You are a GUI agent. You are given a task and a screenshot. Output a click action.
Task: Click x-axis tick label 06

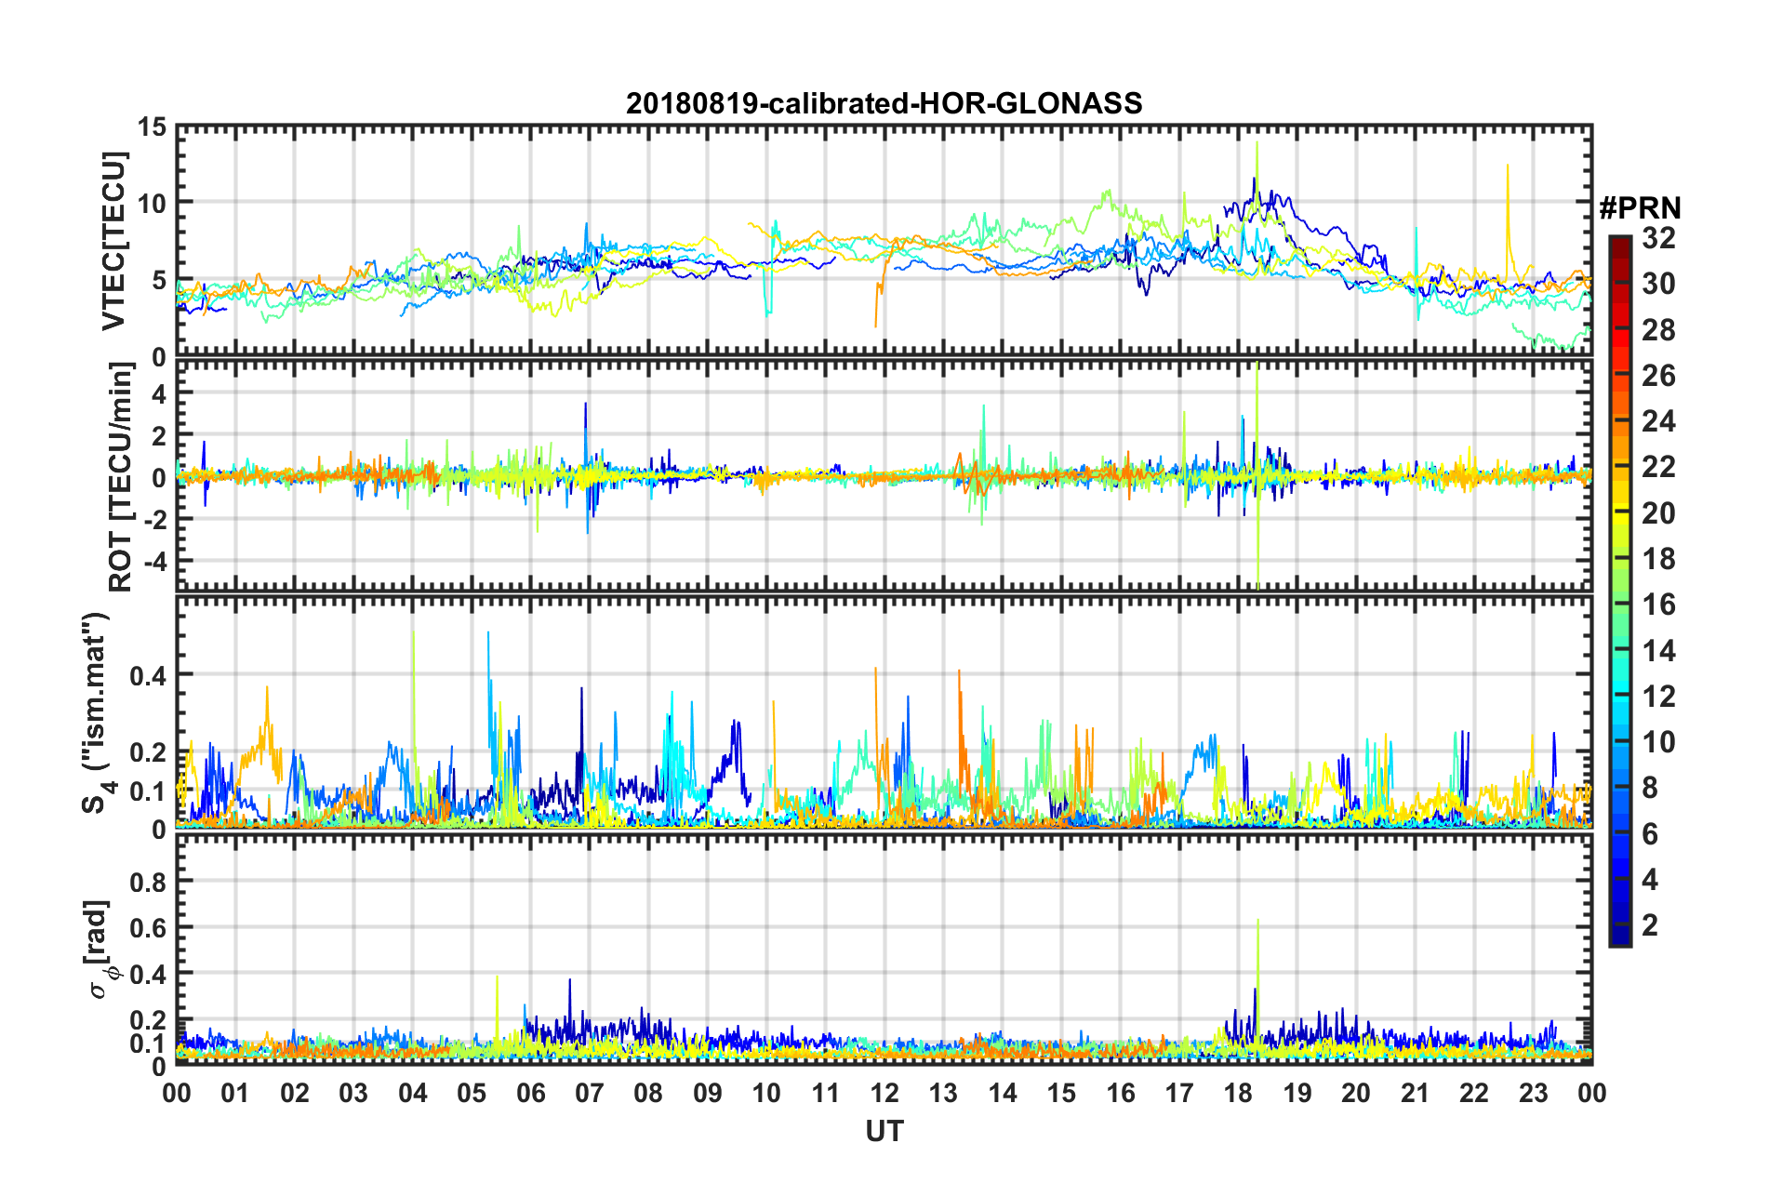pos(530,1092)
